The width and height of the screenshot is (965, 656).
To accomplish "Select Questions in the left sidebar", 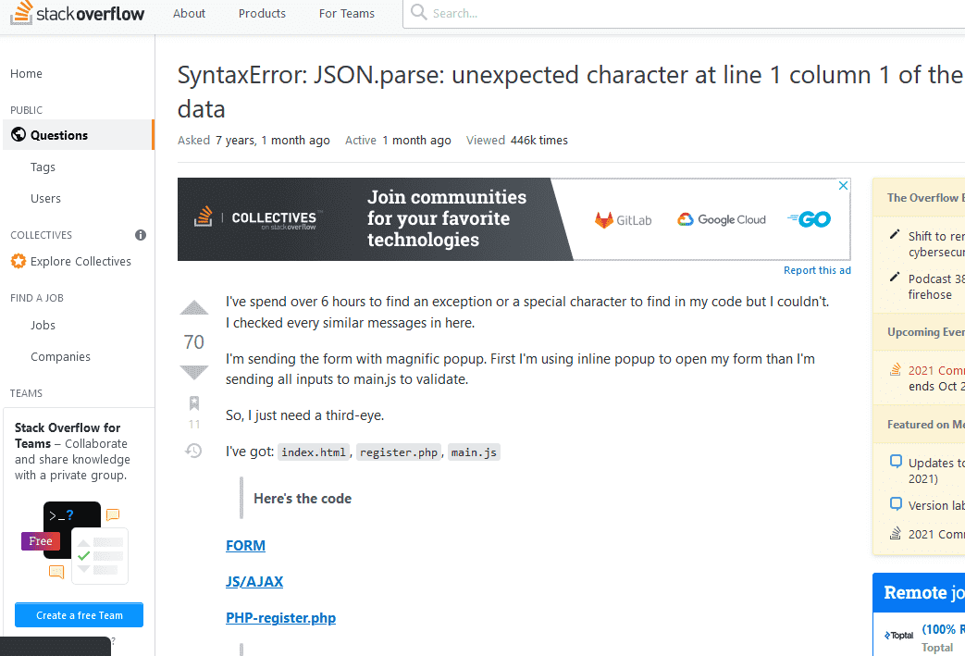I will (59, 135).
